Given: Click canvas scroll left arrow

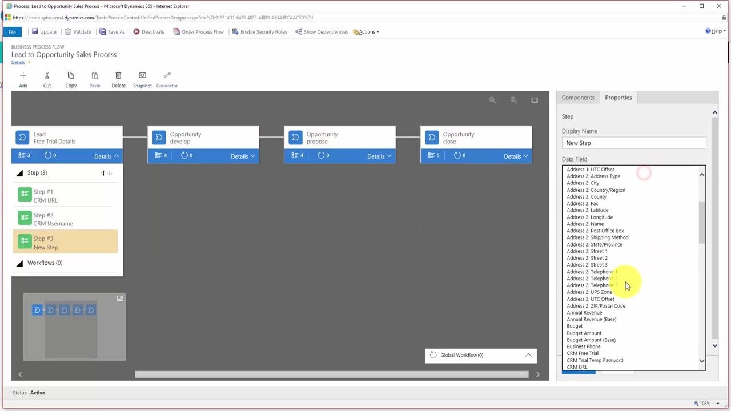Looking at the screenshot, I should 20,374.
